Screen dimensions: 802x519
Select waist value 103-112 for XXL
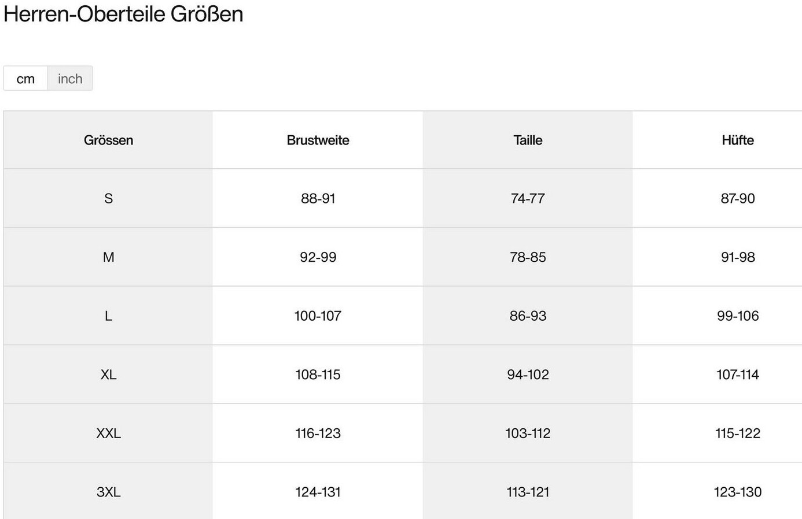(528, 433)
